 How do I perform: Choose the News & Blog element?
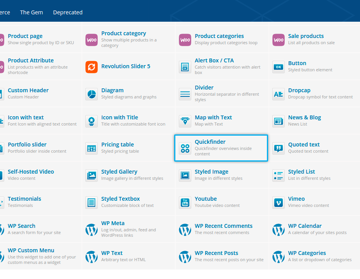(305, 117)
